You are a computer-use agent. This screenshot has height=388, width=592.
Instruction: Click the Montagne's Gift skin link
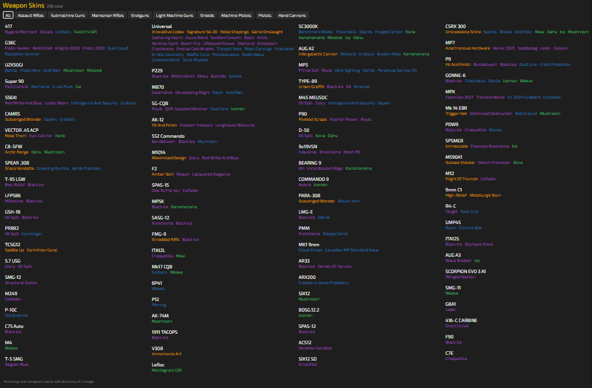tap(167, 370)
